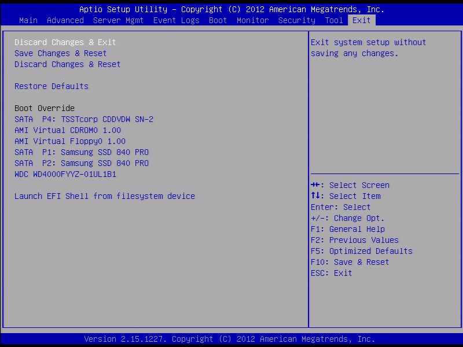Open the Monitor tab
Image resolution: width=463 pixels, height=347 pixels.
253,20
